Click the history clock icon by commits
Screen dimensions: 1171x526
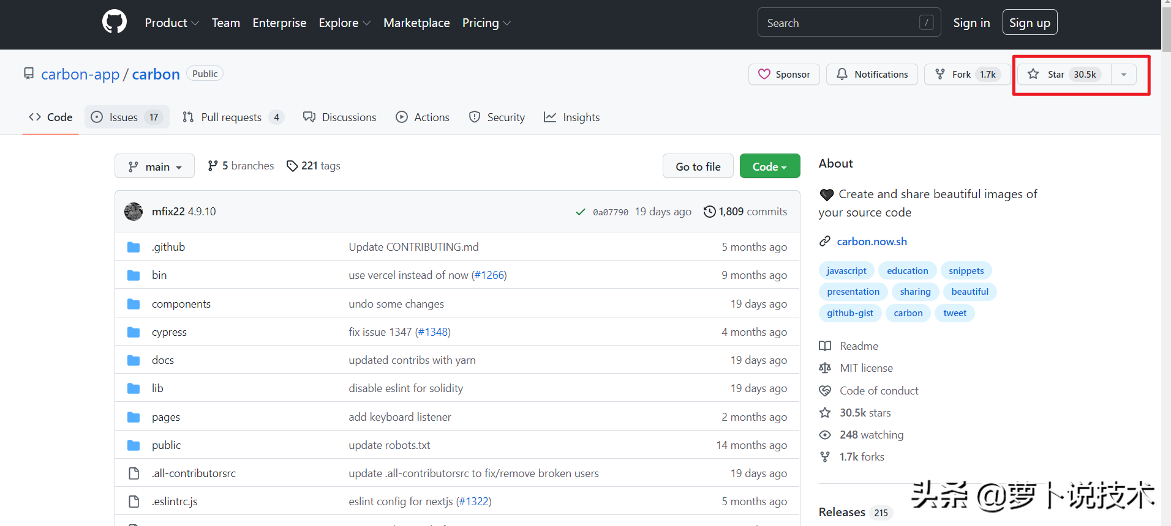tap(709, 212)
